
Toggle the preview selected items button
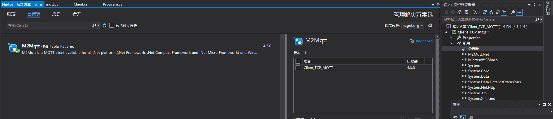[519, 12]
